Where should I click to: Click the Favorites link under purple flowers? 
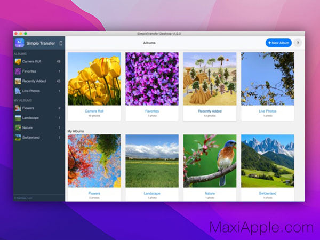pyautogui.click(x=152, y=111)
